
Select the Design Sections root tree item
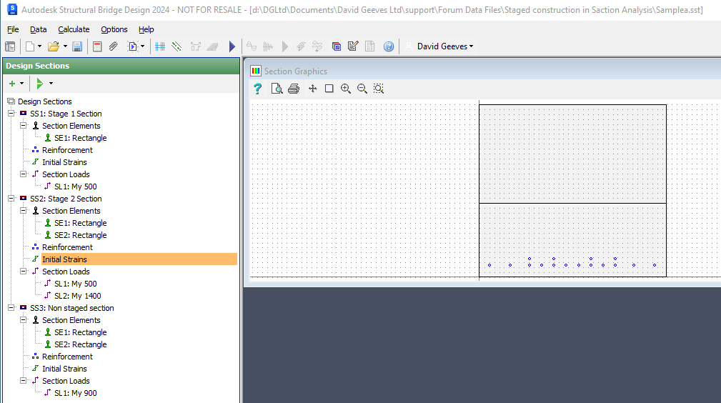44,101
